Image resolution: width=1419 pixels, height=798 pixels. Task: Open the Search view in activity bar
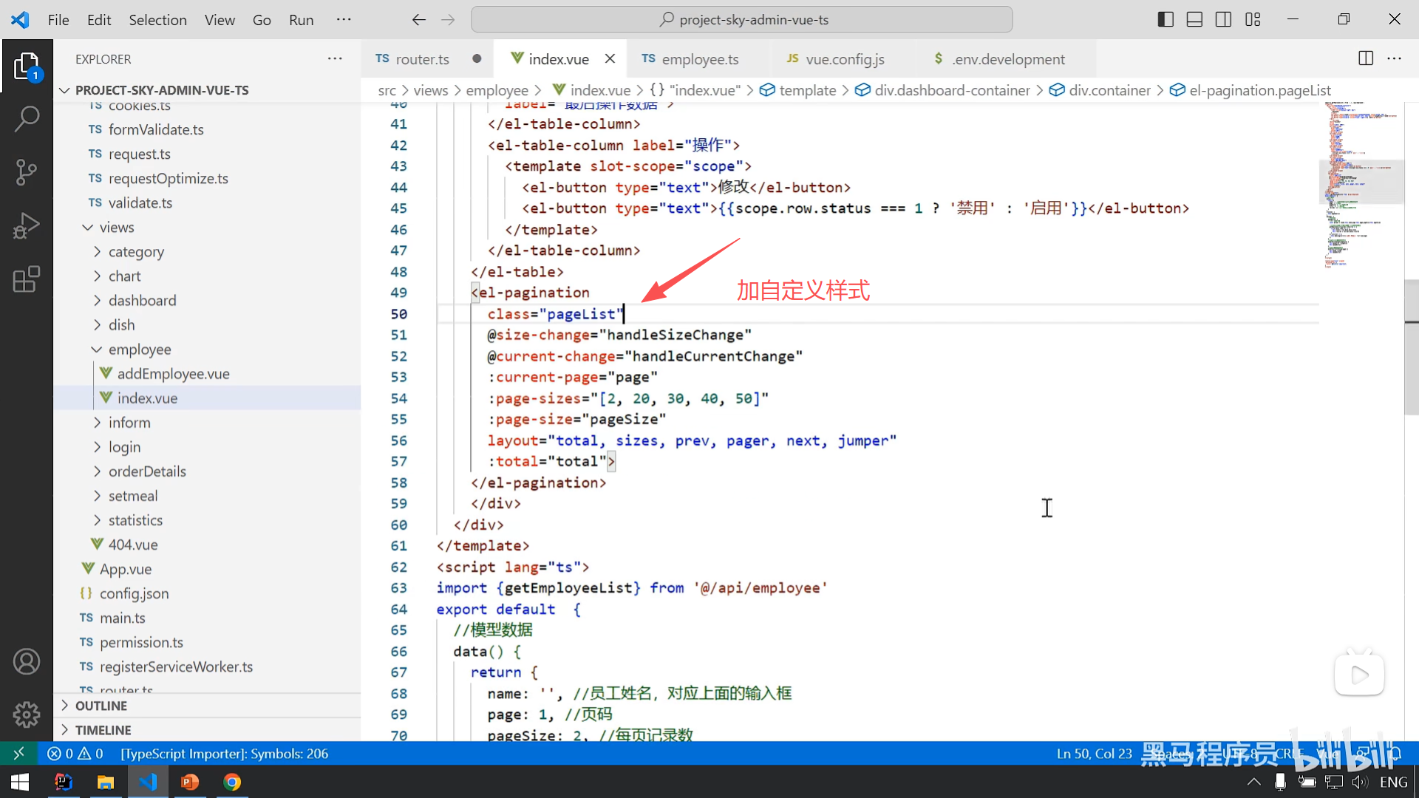(x=27, y=119)
